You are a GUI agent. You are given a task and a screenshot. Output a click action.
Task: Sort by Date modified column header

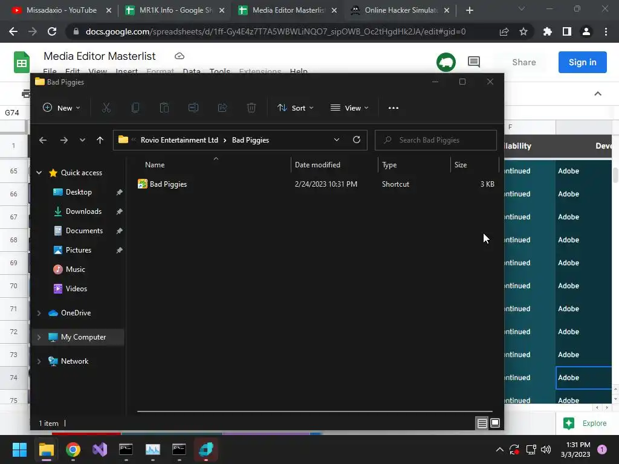click(317, 164)
